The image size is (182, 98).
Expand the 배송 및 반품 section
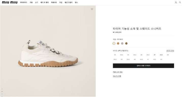(117, 76)
